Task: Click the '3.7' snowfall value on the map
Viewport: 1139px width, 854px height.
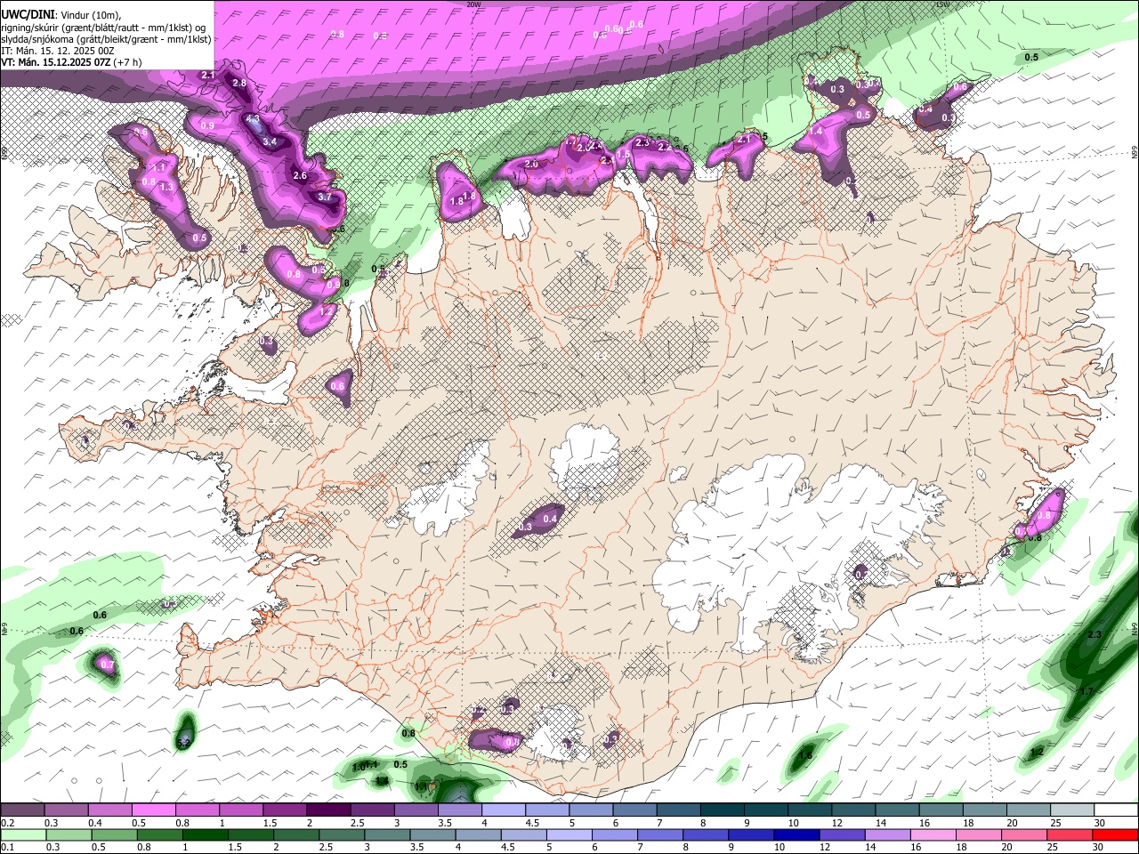Action: click(x=325, y=197)
